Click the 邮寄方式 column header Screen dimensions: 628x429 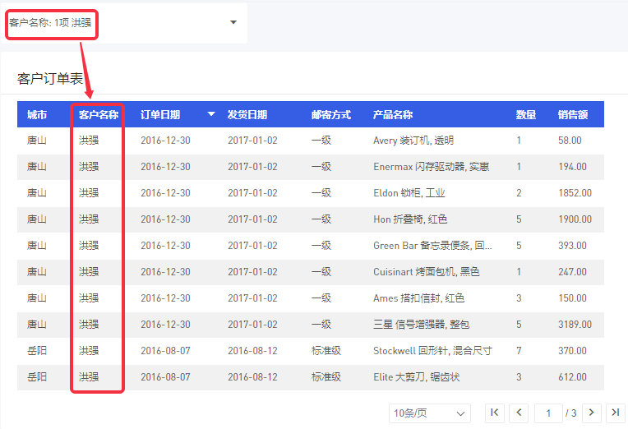click(x=331, y=115)
